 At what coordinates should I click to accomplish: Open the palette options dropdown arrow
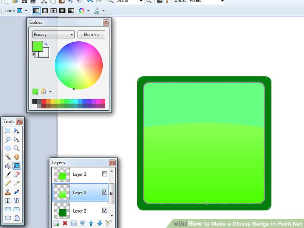tap(50, 91)
